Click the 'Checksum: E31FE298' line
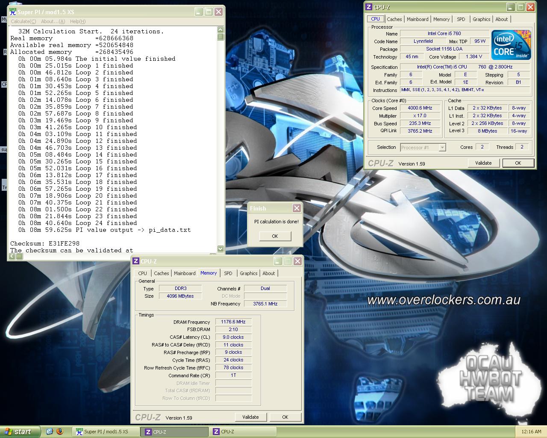547x438 pixels. coord(45,243)
